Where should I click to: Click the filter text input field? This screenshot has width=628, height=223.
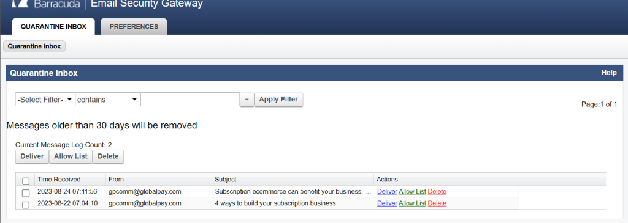coord(190,100)
